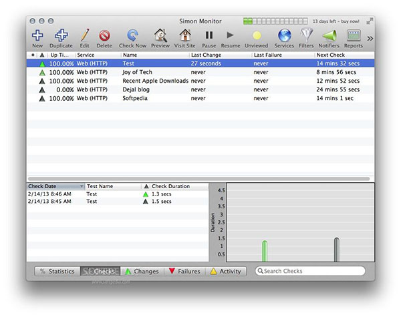Viewport: 401px width, 317px height.
Task: Select Recent Apple Downloads row
Action: tap(200, 81)
